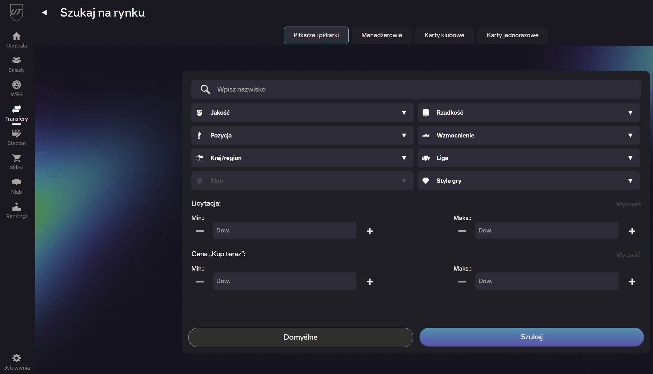Image resolution: width=653 pixels, height=374 pixels.
Task: Click the Szukaj search button
Action: coord(532,337)
